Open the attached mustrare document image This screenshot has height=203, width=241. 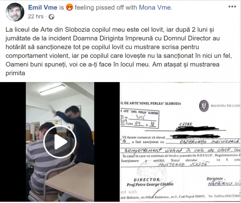(180, 142)
